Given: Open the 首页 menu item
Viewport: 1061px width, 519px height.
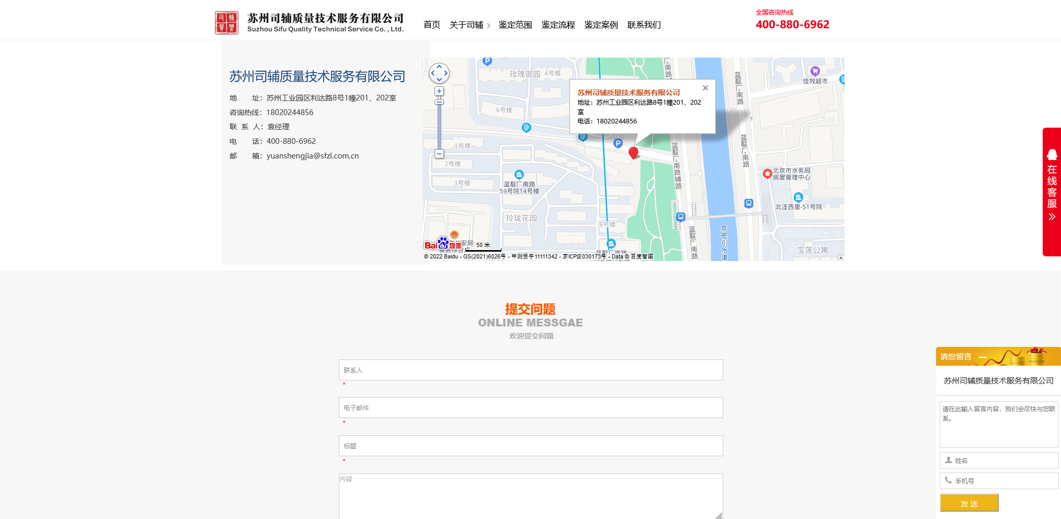Looking at the screenshot, I should pos(431,25).
